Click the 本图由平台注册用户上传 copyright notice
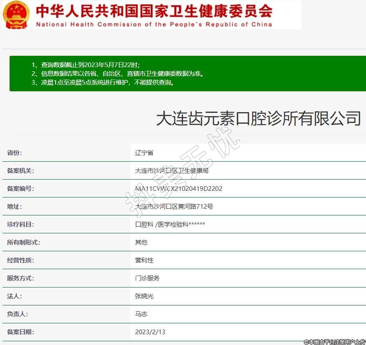The height and width of the screenshot is (345, 366). pyautogui.click(x=334, y=342)
